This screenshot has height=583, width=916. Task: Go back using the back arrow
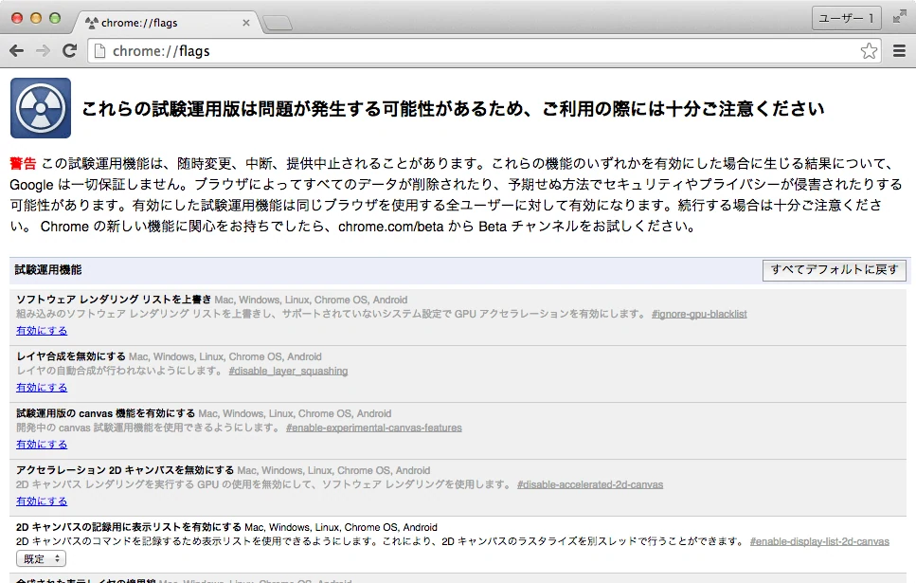coord(17,51)
